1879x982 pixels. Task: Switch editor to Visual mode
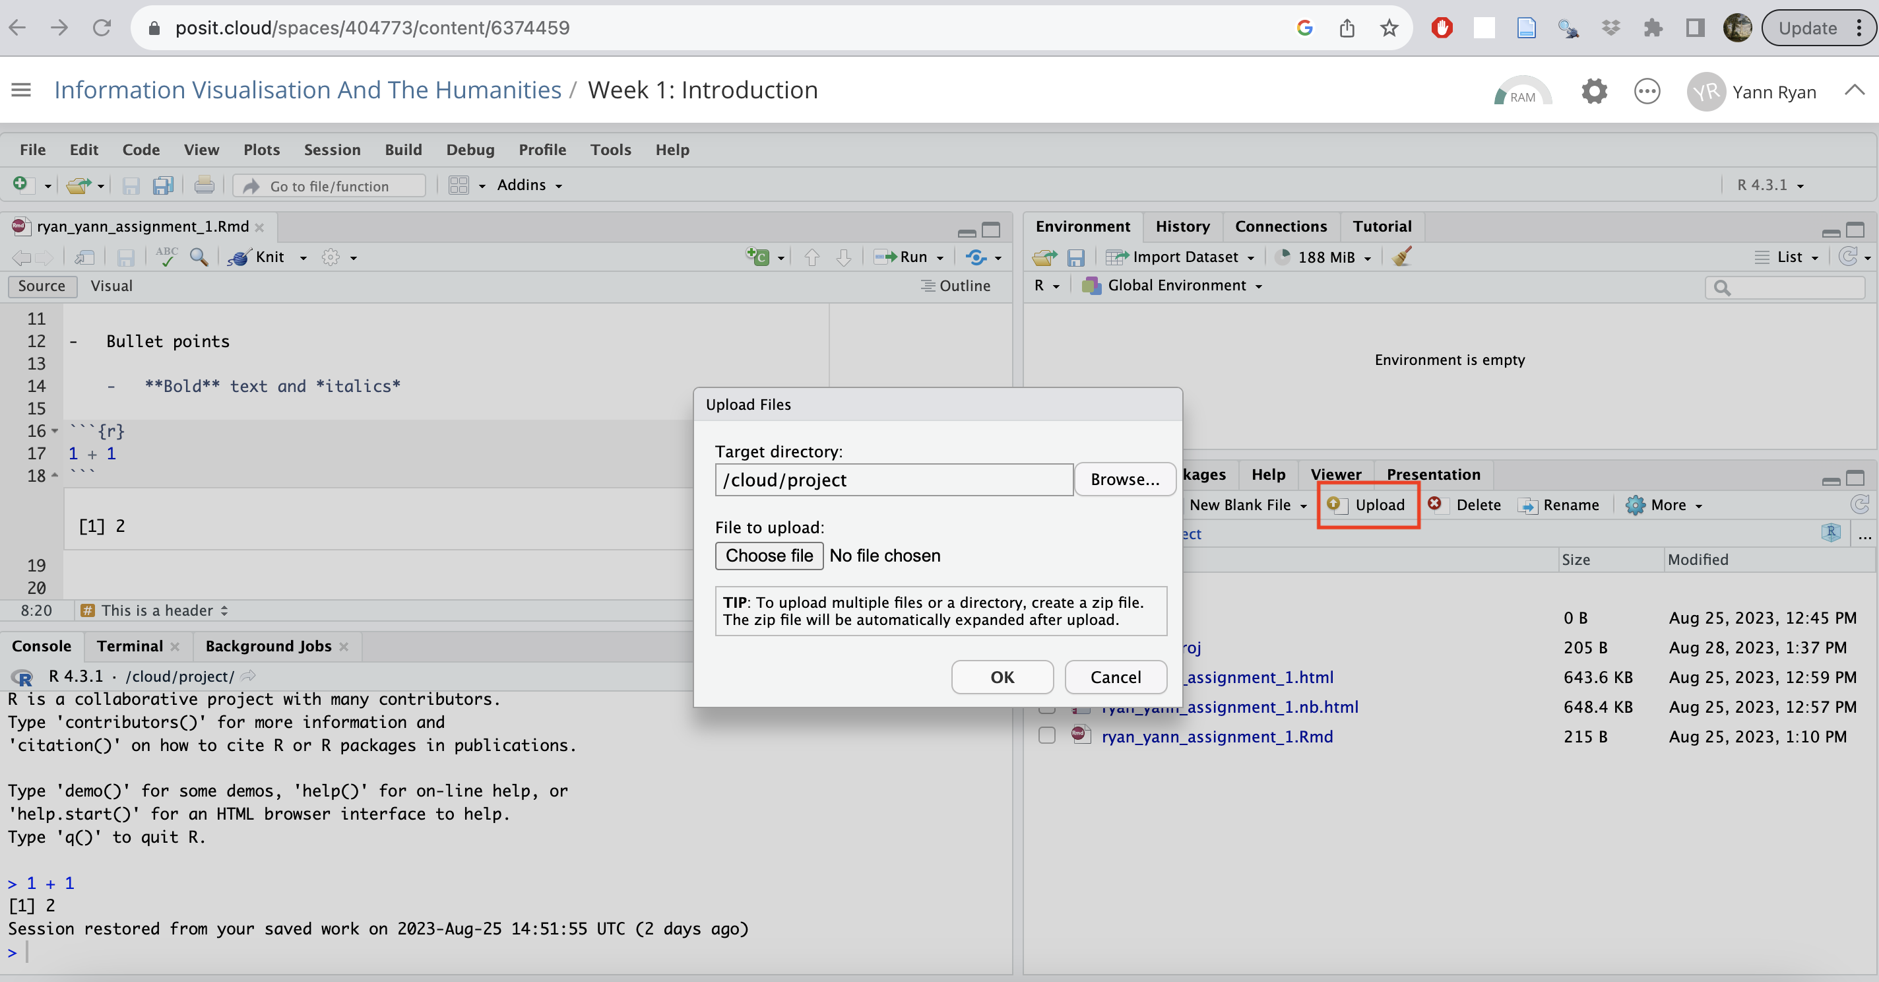[x=111, y=286]
